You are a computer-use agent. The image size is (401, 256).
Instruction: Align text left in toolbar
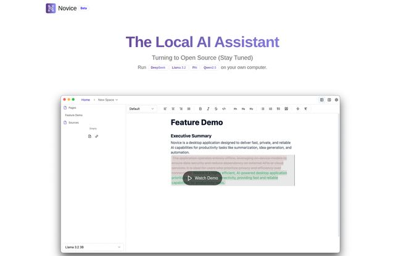point(165,109)
